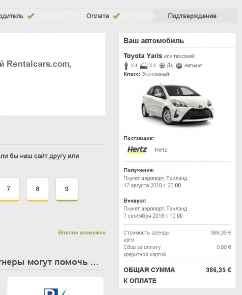Select rating score 7

click(x=8, y=189)
